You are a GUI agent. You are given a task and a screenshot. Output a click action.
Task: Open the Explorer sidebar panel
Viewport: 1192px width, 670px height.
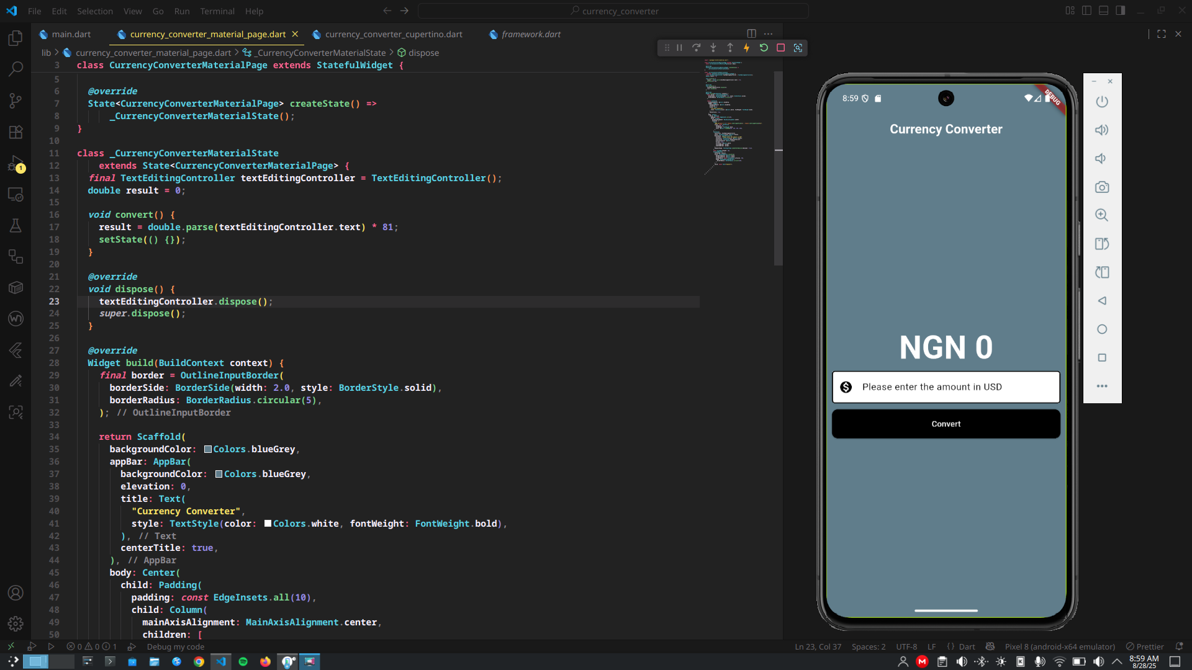pos(16,38)
